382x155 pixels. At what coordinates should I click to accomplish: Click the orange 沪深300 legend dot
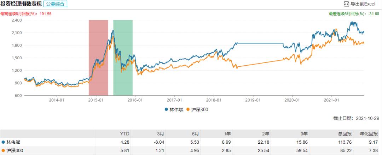coord(188,109)
